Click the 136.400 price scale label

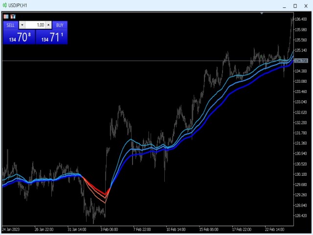[301, 19]
